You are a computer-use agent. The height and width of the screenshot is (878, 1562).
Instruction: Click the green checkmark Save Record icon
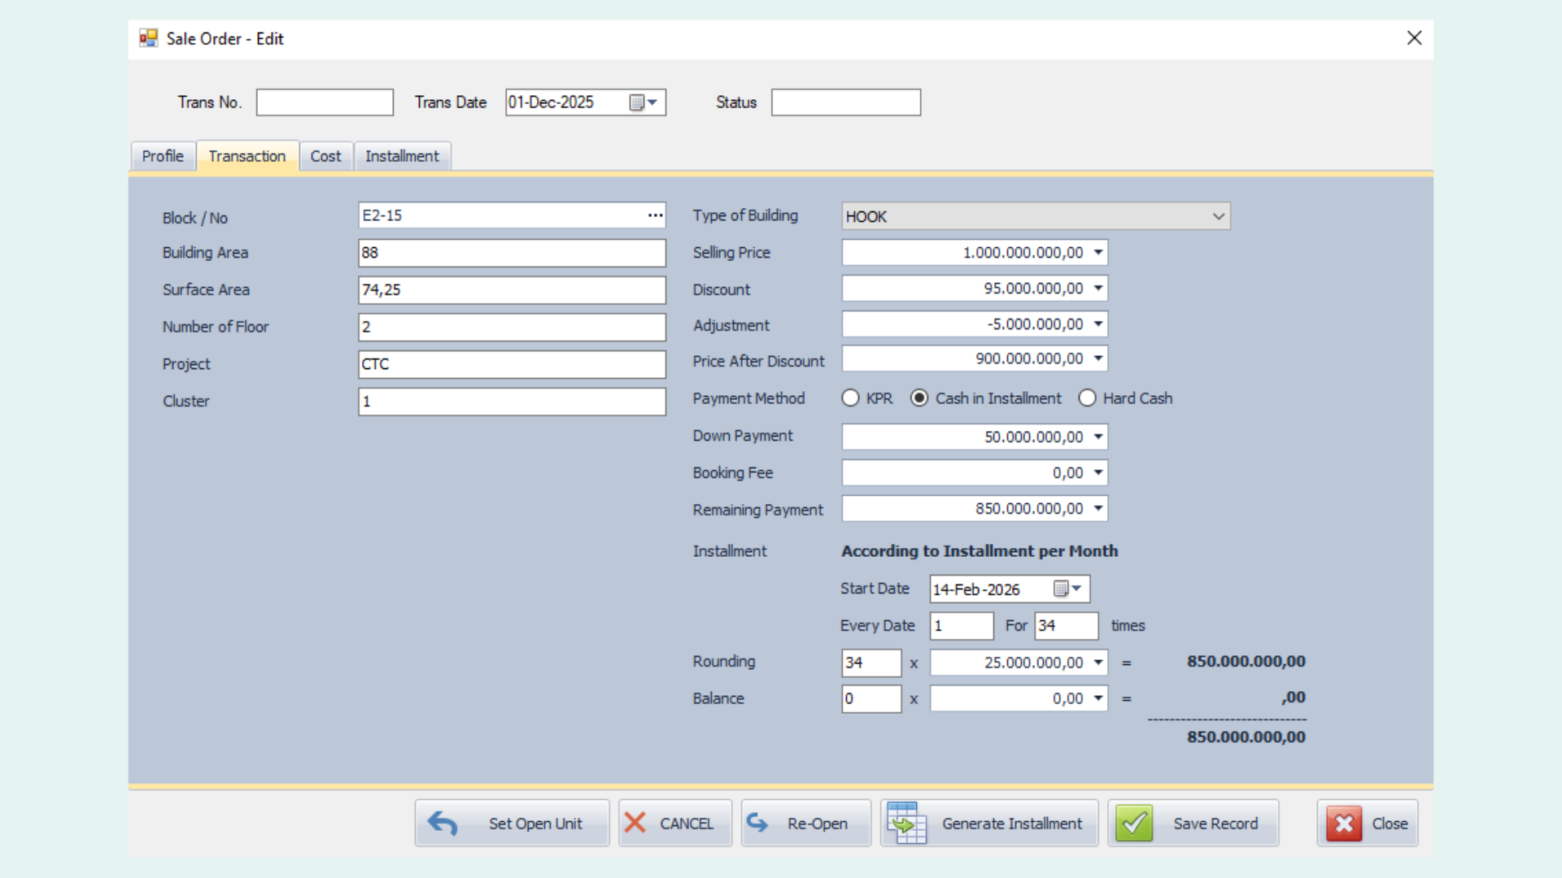[1134, 824]
